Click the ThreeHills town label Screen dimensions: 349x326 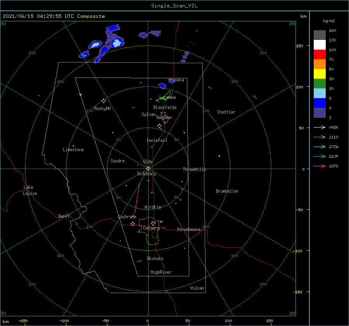(x=194, y=169)
